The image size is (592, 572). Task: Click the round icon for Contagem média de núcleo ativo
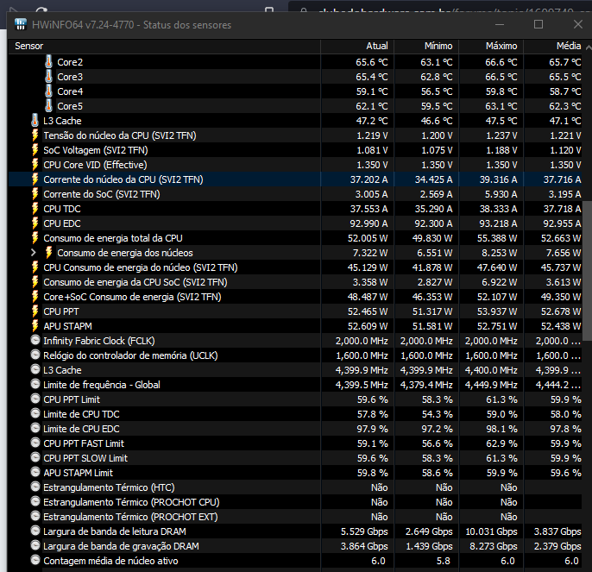(35, 560)
